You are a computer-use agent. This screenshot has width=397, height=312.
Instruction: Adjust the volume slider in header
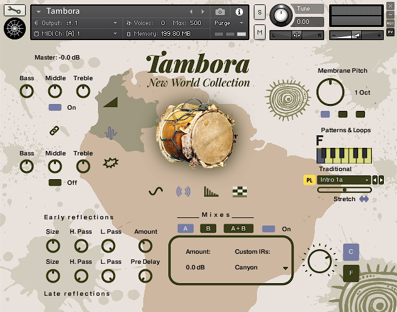point(356,35)
